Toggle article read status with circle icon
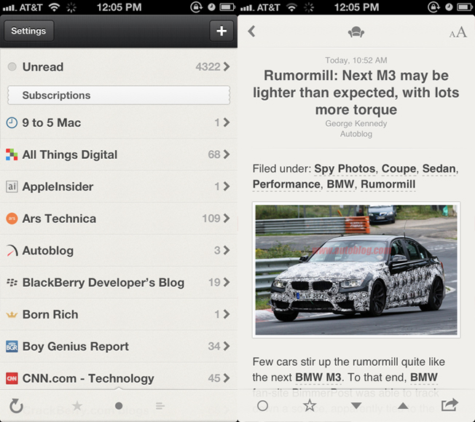Screen dimensions: 475x422 tap(262, 406)
